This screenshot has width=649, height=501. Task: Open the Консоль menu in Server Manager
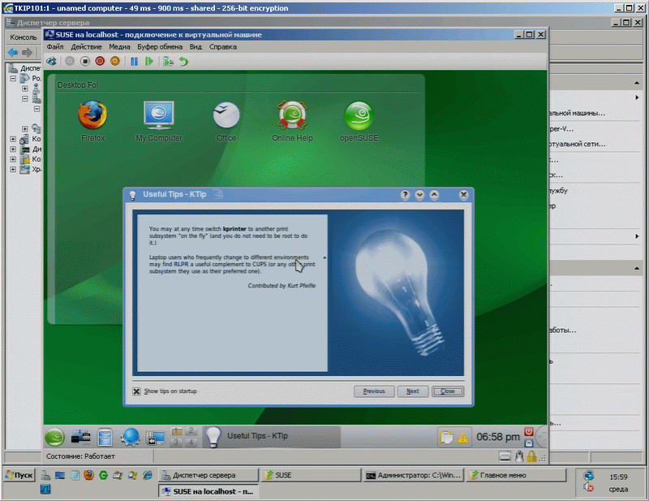pos(24,37)
